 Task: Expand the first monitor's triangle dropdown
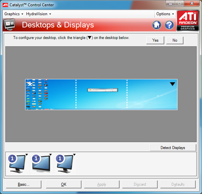pyautogui.click(x=27, y=155)
